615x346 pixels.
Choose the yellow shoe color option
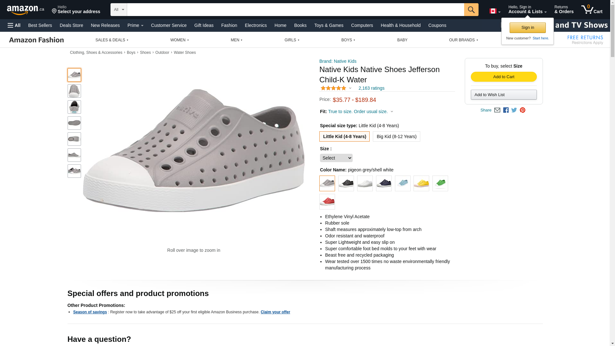[421, 184]
